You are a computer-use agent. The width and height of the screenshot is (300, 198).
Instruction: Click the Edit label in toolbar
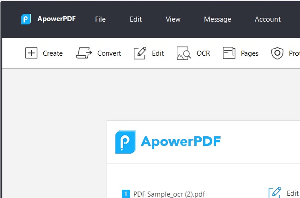click(158, 53)
